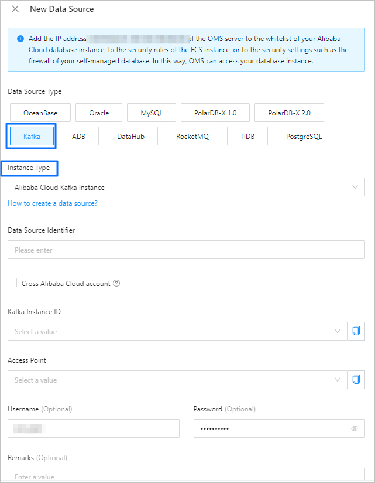375x483 pixels.
Task: Expand the Kafka Instance ID dropdown
Action: 177,331
